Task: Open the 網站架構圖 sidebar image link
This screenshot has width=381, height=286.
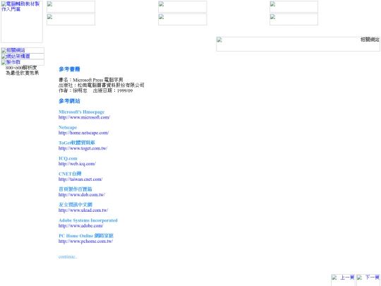Action: point(23,56)
